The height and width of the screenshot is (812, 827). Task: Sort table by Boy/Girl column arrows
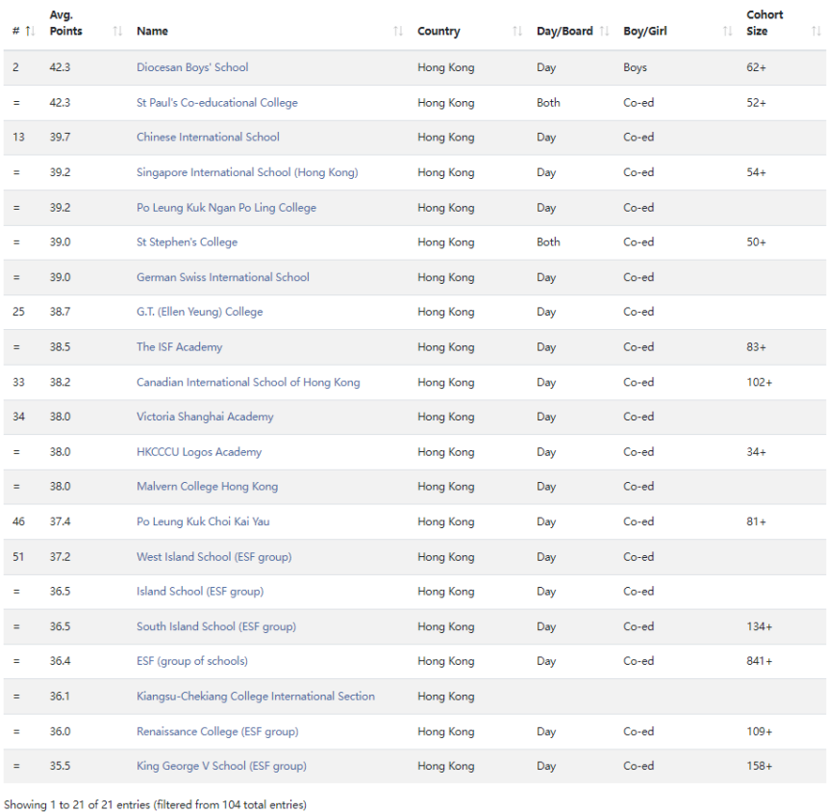[728, 31]
